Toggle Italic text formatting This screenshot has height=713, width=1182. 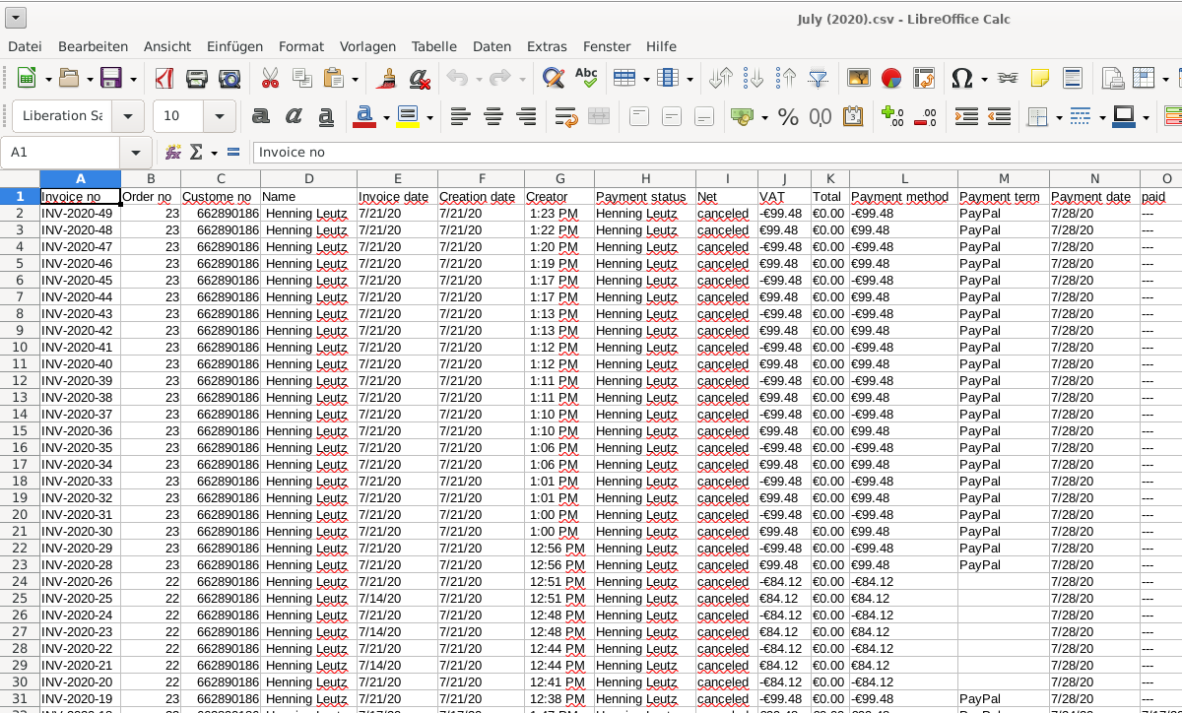pos(294,117)
